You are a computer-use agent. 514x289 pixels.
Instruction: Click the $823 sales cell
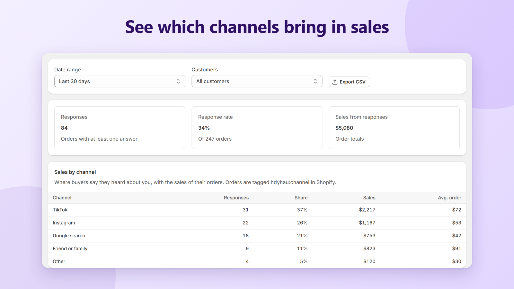369,248
